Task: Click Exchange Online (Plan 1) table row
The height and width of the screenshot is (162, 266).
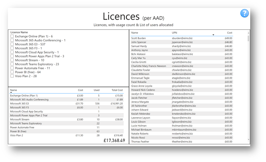Action: coord(66,95)
